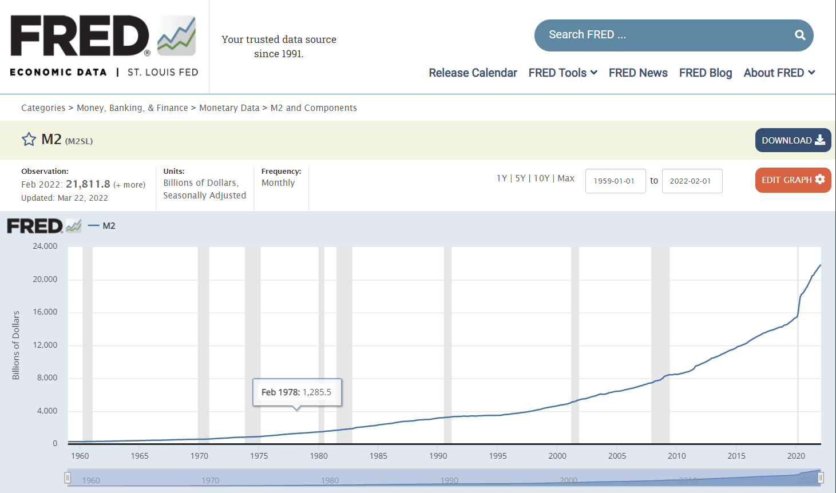Click the left range slider handle

pyautogui.click(x=68, y=478)
